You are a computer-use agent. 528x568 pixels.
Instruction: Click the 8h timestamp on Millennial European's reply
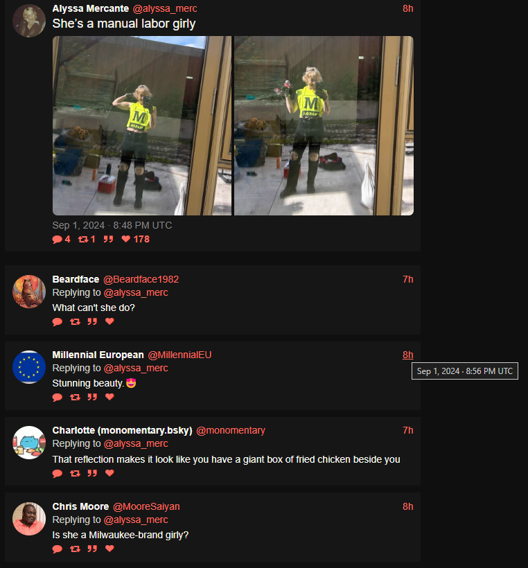(407, 355)
